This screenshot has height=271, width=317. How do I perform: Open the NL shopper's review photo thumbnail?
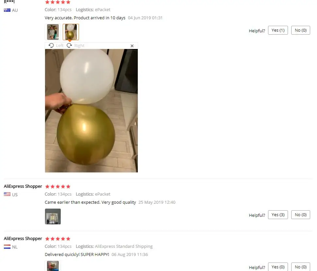53,266
